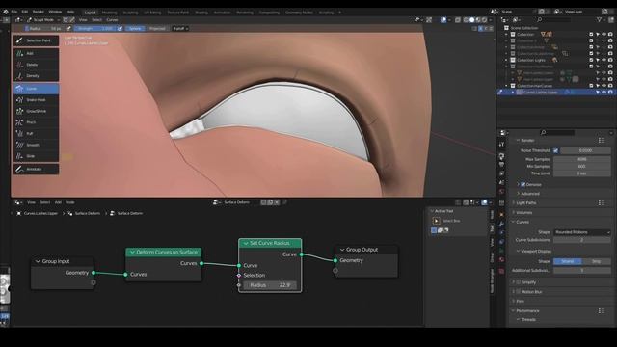Toggle Collection Lights eye visibility
The image size is (617, 347).
(x=604, y=60)
